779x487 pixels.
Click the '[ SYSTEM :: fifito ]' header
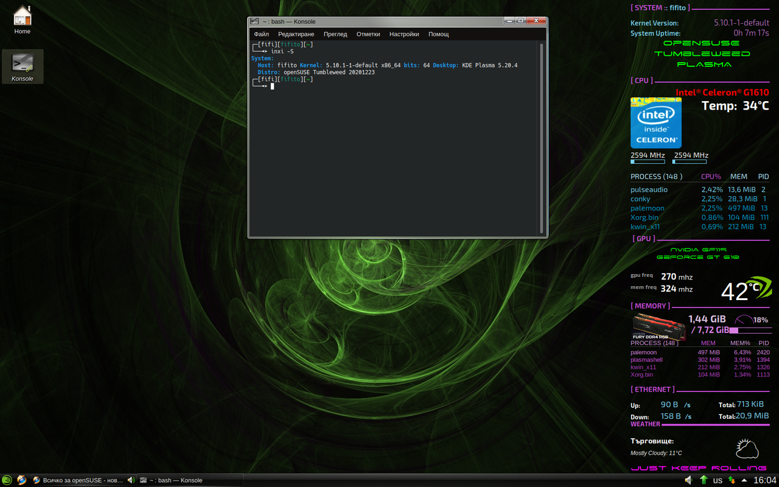pyautogui.click(x=659, y=8)
